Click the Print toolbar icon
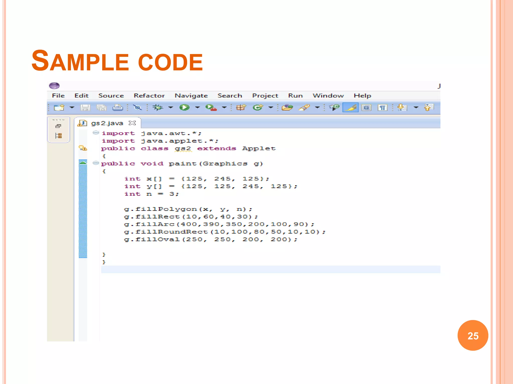This screenshot has height=384, width=513. click(x=117, y=107)
